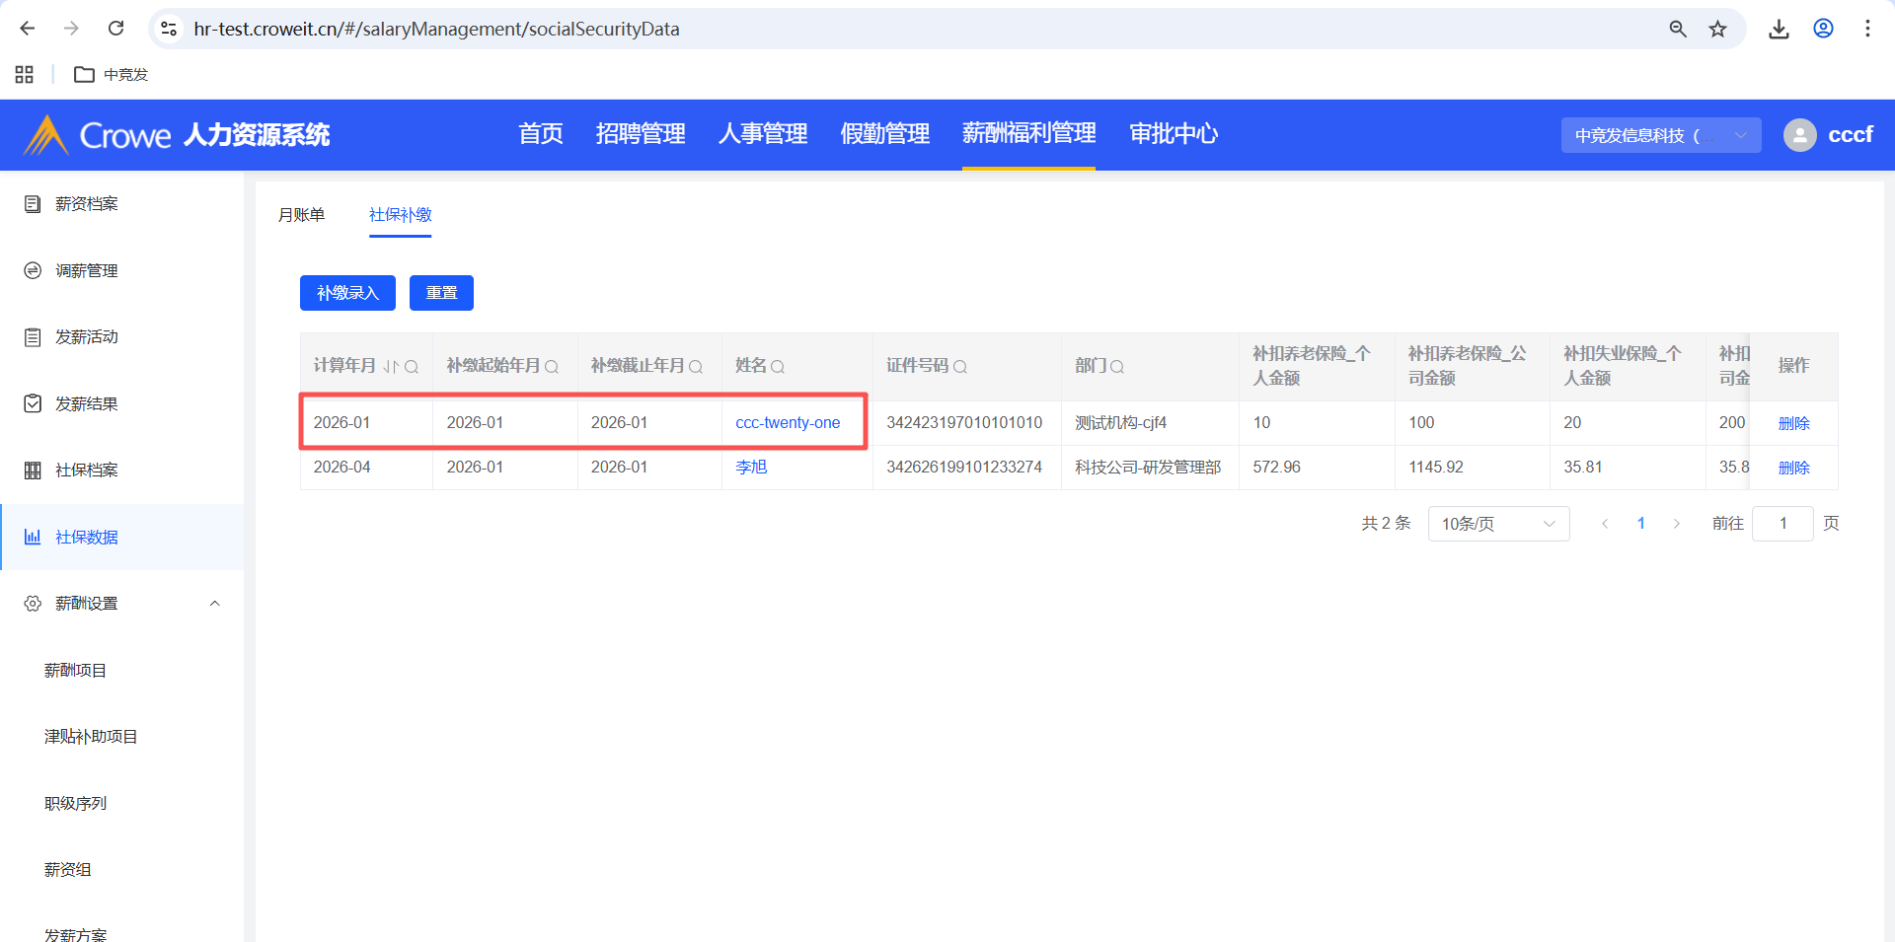Image resolution: width=1895 pixels, height=942 pixels.
Task: Open the 中竞发信息科技 company dropdown
Action: coord(1661,135)
